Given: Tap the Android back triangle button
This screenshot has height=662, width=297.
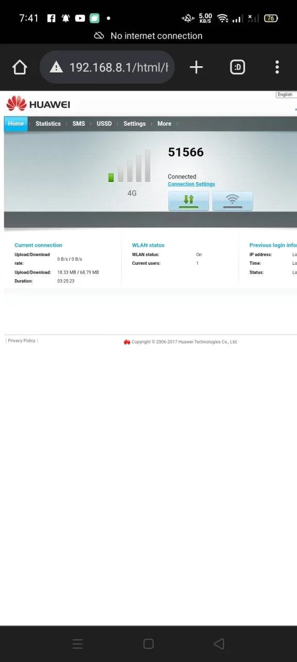Looking at the screenshot, I should click(219, 644).
